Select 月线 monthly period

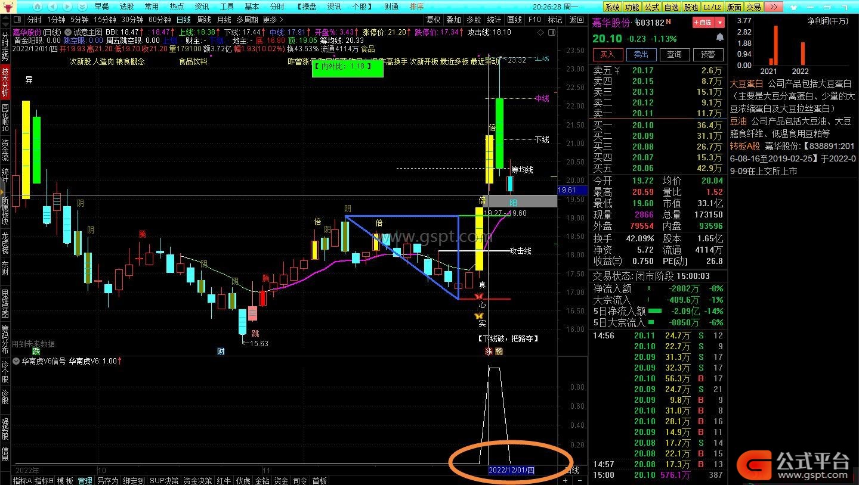point(224,20)
